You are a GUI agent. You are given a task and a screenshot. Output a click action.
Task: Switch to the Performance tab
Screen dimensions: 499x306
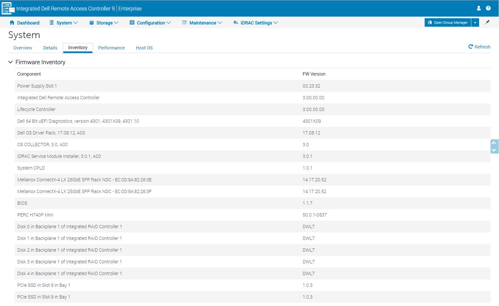pos(111,48)
